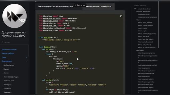Click 'class Example(MDApp):' code line
This screenshot has height=95, width=170.
(x=48, y=47)
